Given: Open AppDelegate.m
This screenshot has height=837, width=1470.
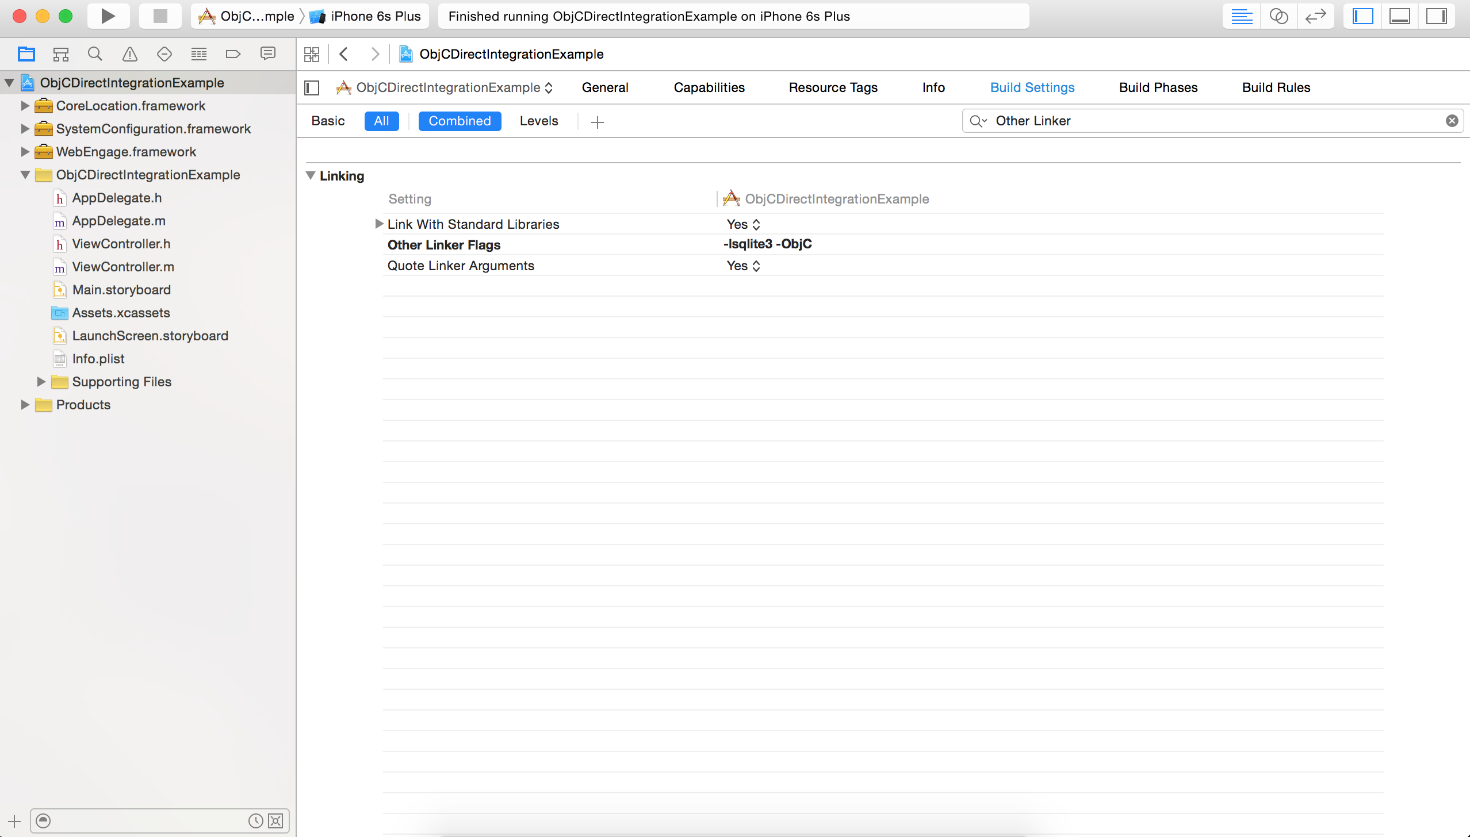Looking at the screenshot, I should (x=118, y=221).
